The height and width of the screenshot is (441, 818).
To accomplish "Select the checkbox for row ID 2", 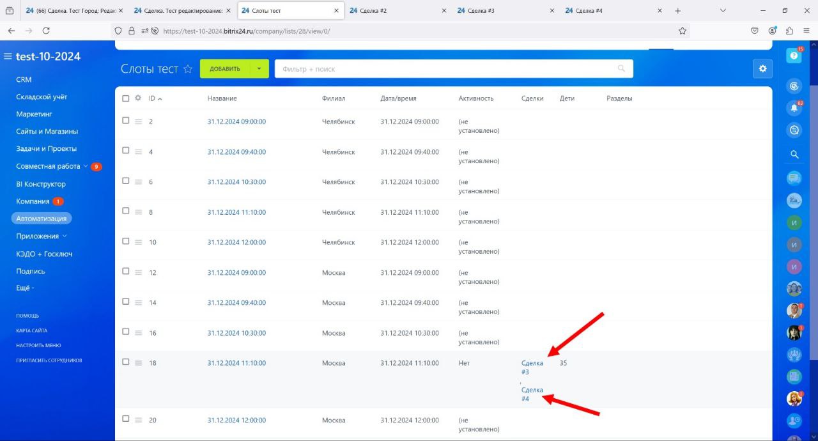I will [126, 121].
